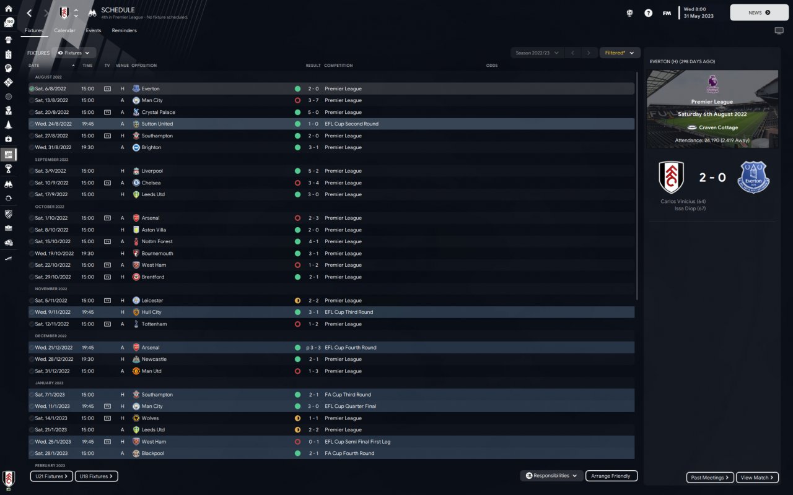793x495 pixels.
Task: Open the head-shaped Dynamics icon in sidebar
Action: [9, 68]
